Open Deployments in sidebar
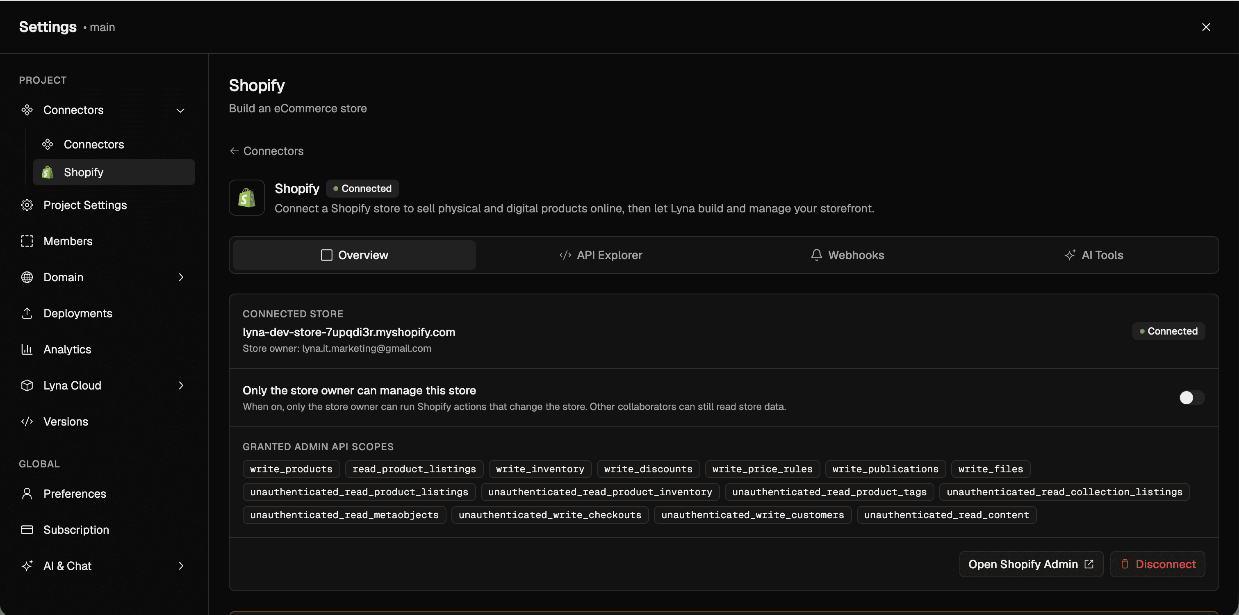 78,314
